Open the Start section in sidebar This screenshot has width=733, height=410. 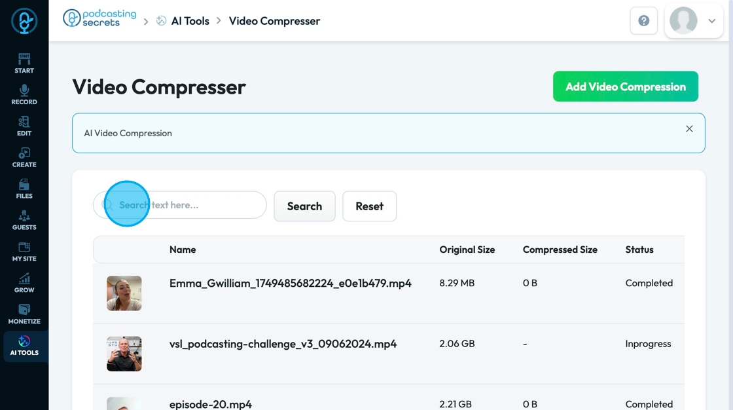[x=24, y=63]
